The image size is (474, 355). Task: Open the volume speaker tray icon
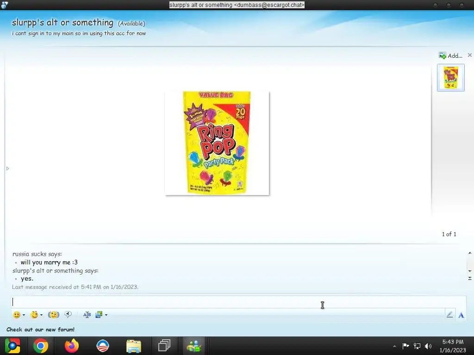pos(428,346)
